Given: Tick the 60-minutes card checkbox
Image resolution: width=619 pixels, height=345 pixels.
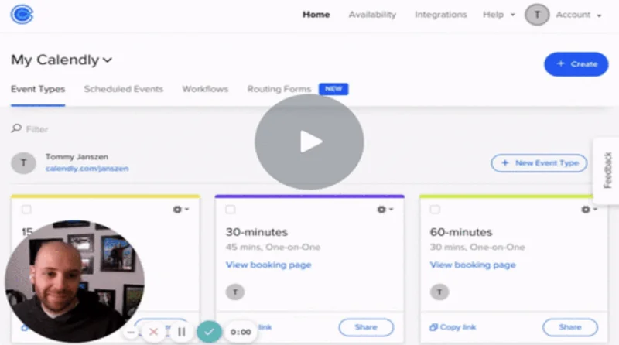Looking at the screenshot, I should click(435, 209).
